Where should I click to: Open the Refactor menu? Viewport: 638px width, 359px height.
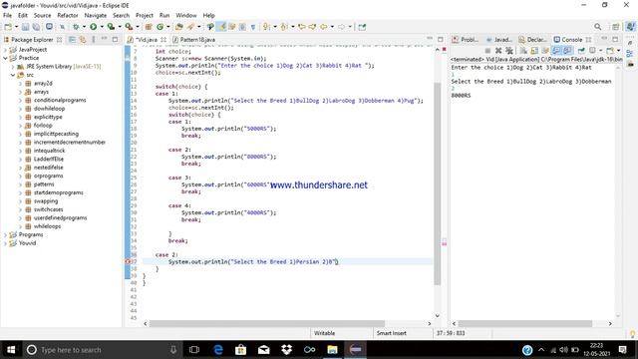[68, 15]
